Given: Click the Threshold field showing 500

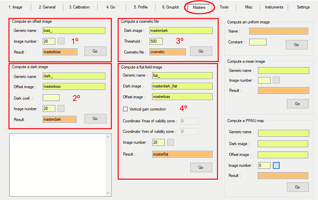Looking at the screenshot, I should [x=156, y=42].
